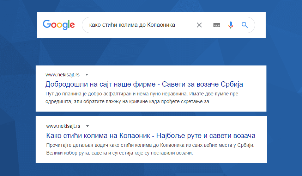Click the second result's www.nekisajt.rs address
The width and height of the screenshot is (302, 176).
(x=64, y=126)
